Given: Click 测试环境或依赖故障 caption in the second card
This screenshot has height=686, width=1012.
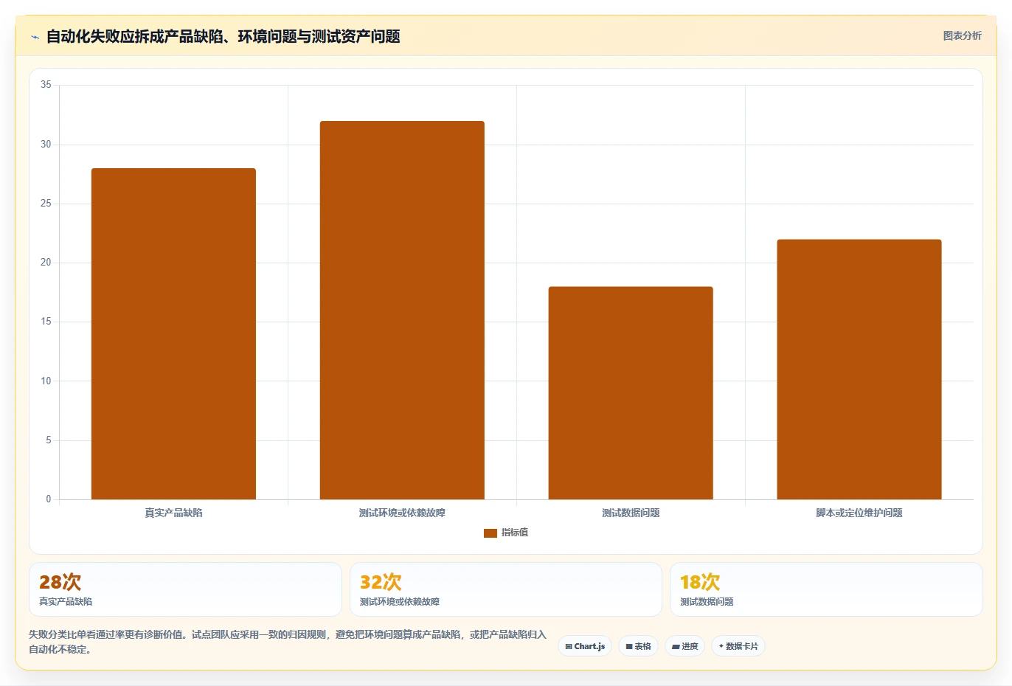Looking at the screenshot, I should [x=400, y=602].
